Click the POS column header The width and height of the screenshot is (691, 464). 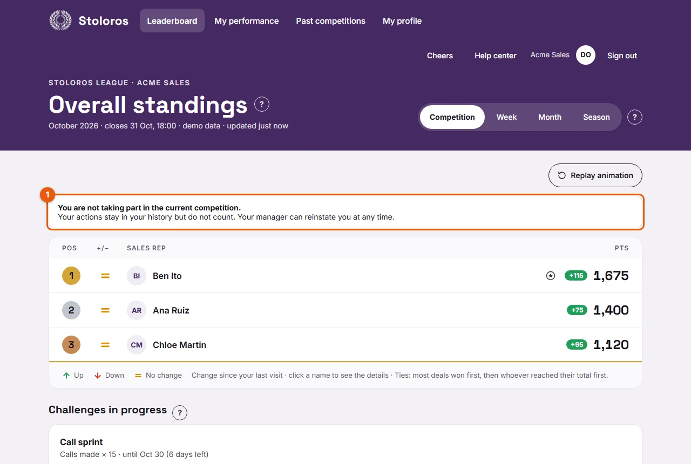[x=70, y=248]
